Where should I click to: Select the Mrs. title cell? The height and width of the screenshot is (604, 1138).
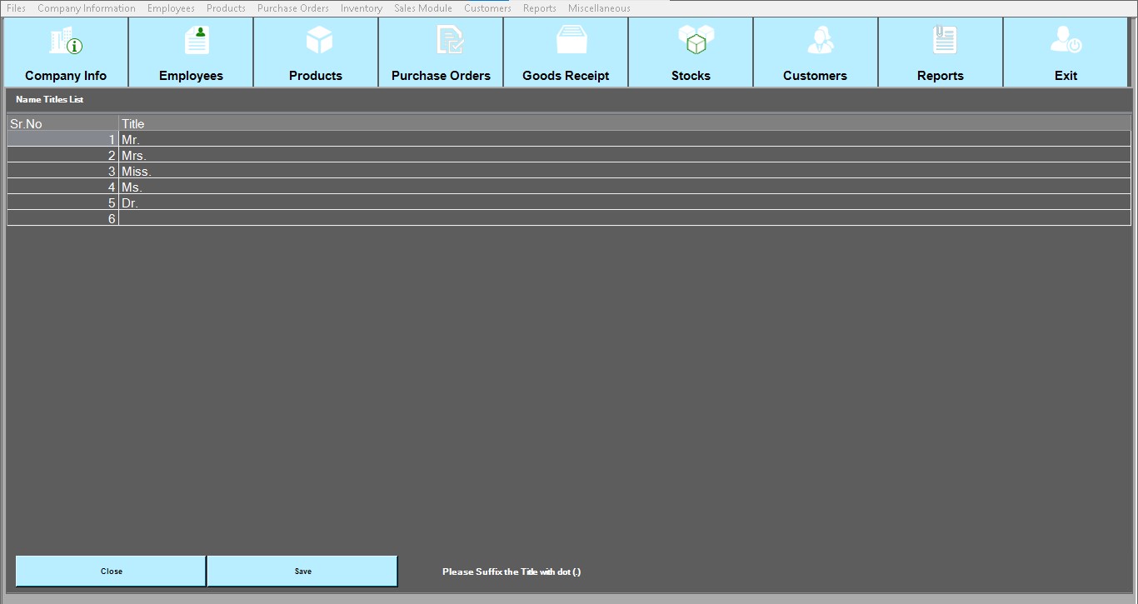click(625, 155)
